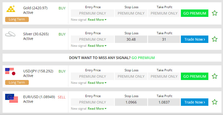This screenshot has height=115, width=223.
Task: Favorite the Gold signal with star
Action: tap(215, 13)
